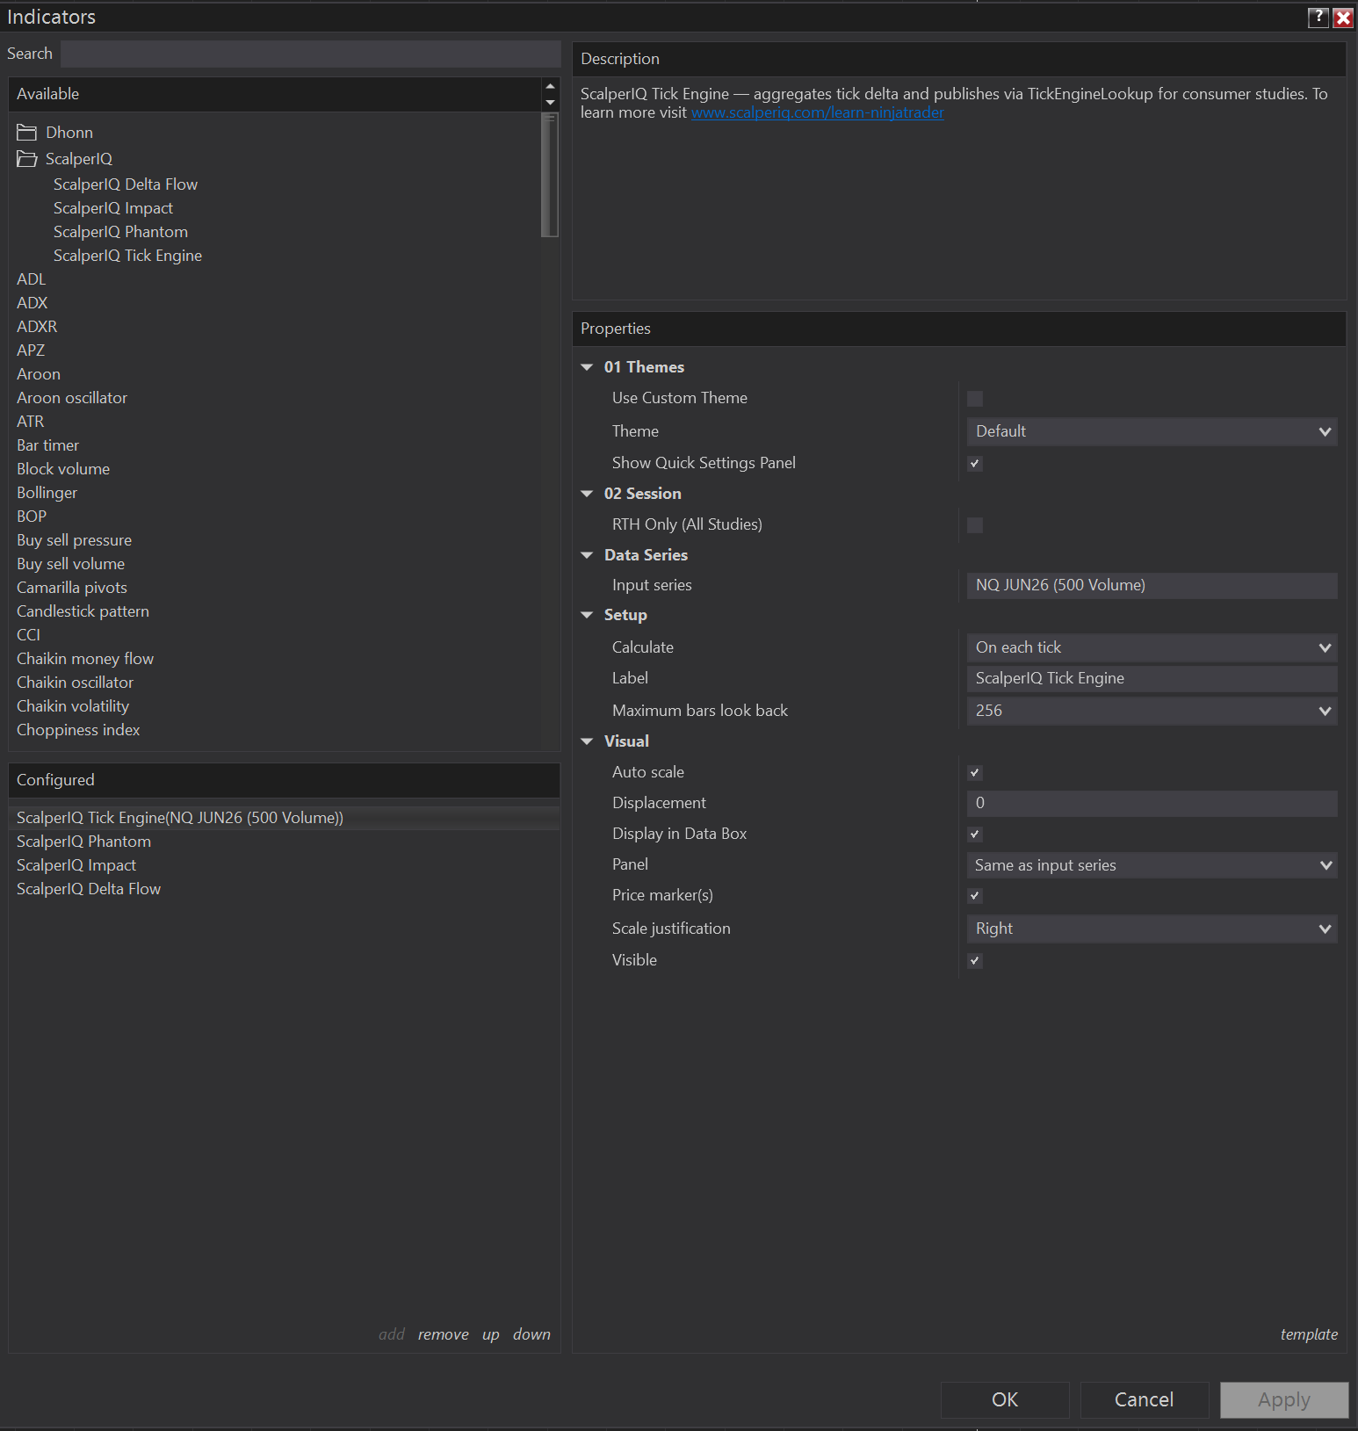Click the Cancel button
Viewport: 1358px width, 1431px height.
click(x=1145, y=1399)
